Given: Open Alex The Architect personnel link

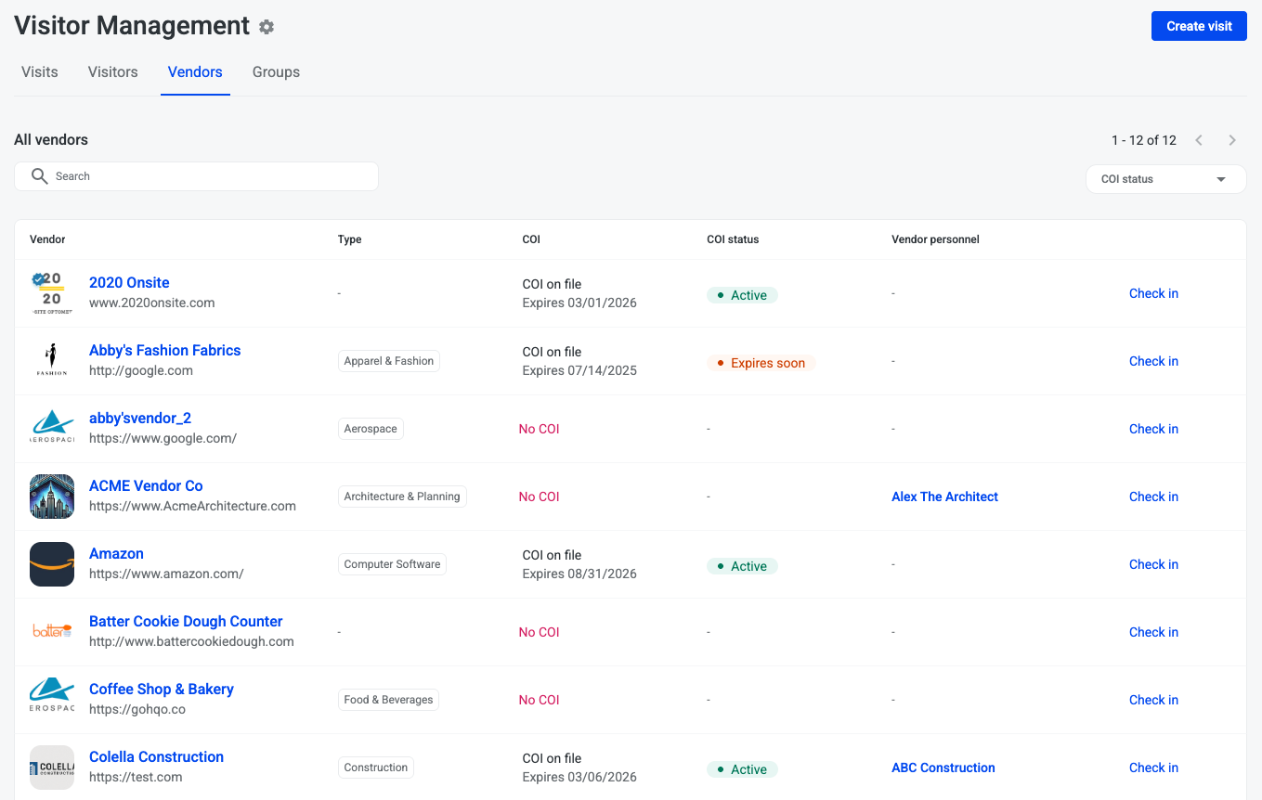Looking at the screenshot, I should tap(944, 497).
